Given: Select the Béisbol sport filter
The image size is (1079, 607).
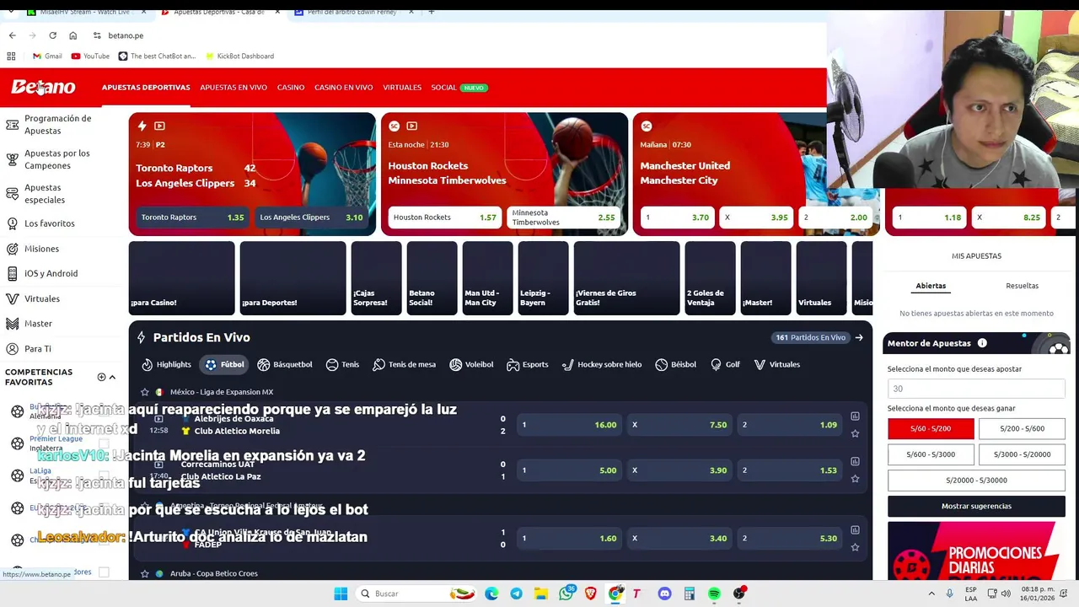Looking at the screenshot, I should (x=675, y=364).
